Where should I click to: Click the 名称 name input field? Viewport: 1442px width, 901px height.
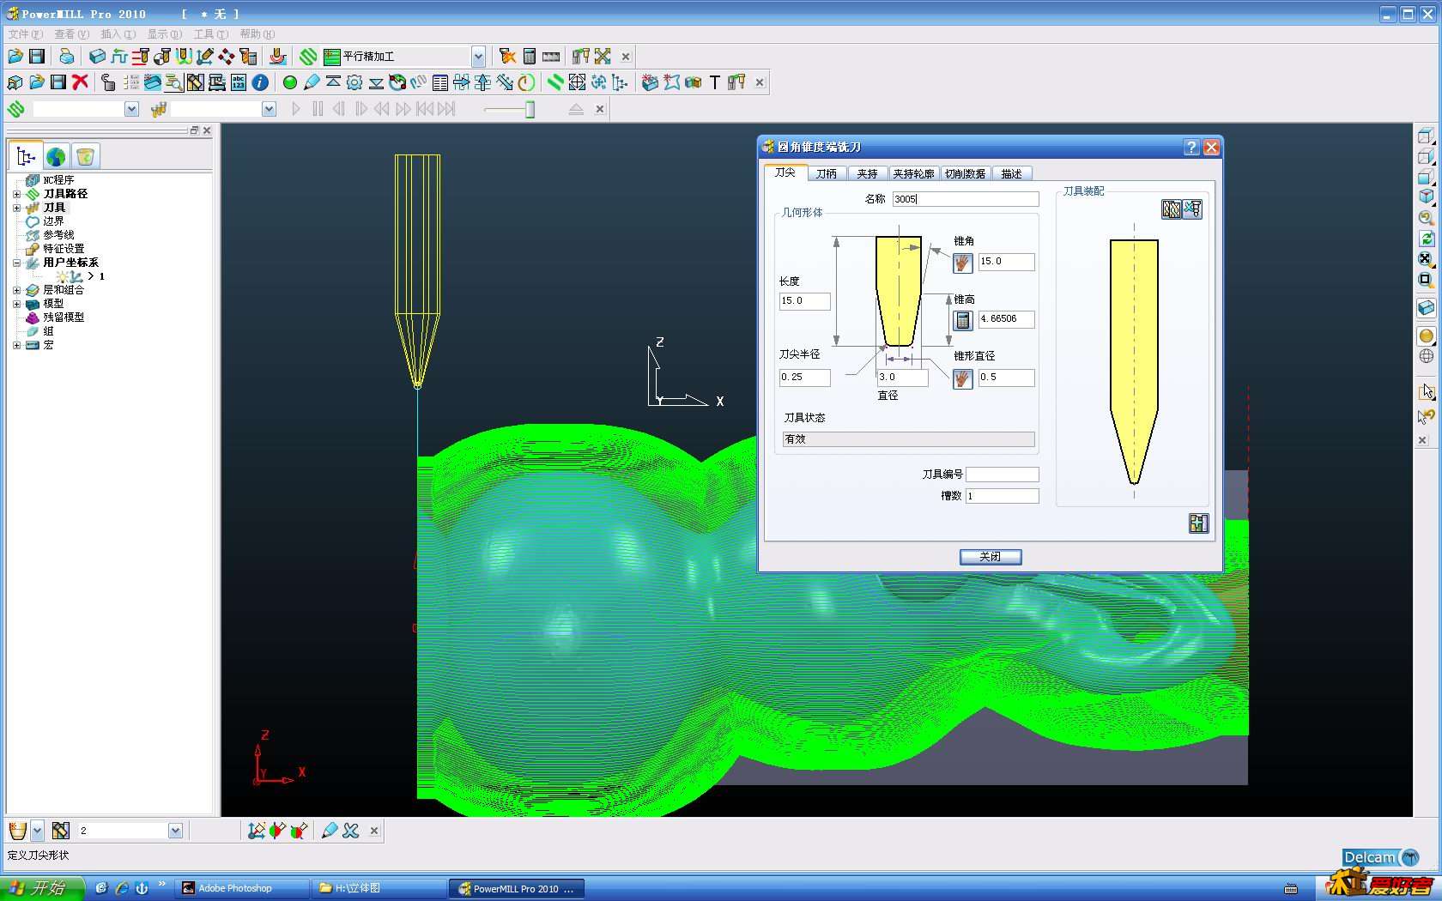pyautogui.click(x=966, y=199)
